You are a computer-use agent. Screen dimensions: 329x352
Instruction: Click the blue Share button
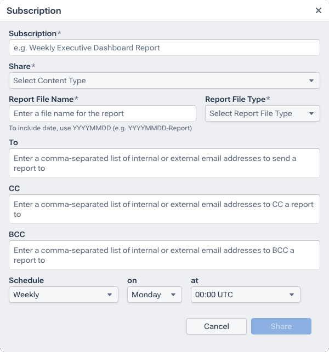pyautogui.click(x=281, y=326)
